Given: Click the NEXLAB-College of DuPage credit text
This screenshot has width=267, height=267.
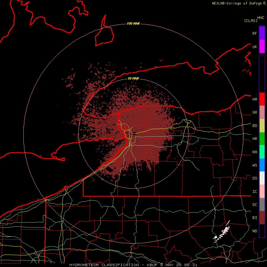Looking at the screenshot, I should pyautogui.click(x=237, y=3).
